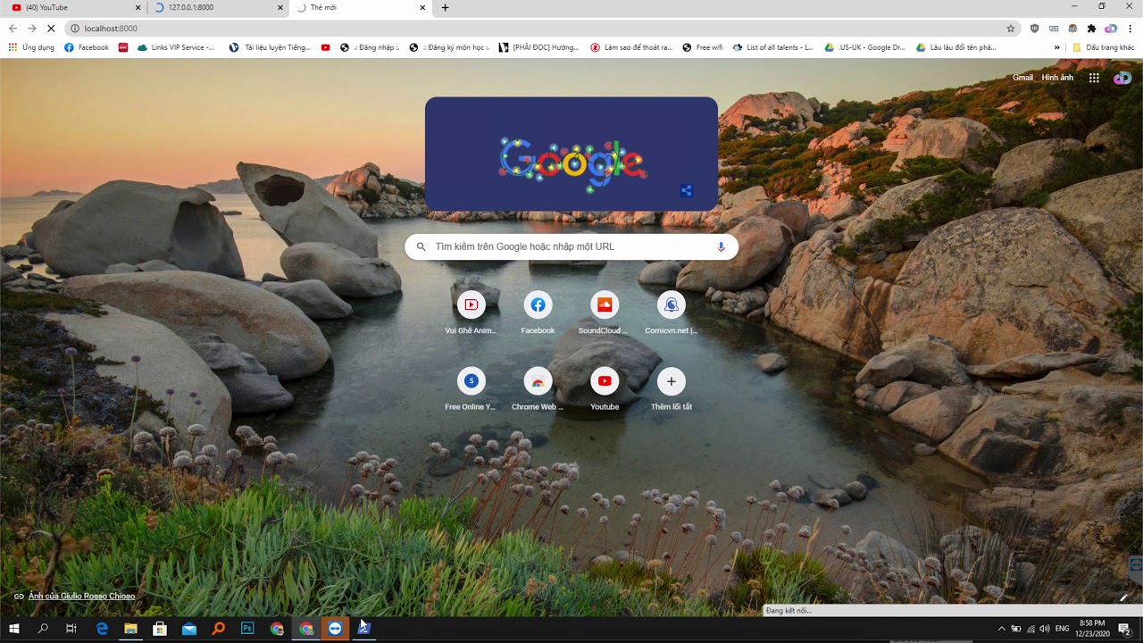Open the Windows Start menu

[x=14, y=629]
